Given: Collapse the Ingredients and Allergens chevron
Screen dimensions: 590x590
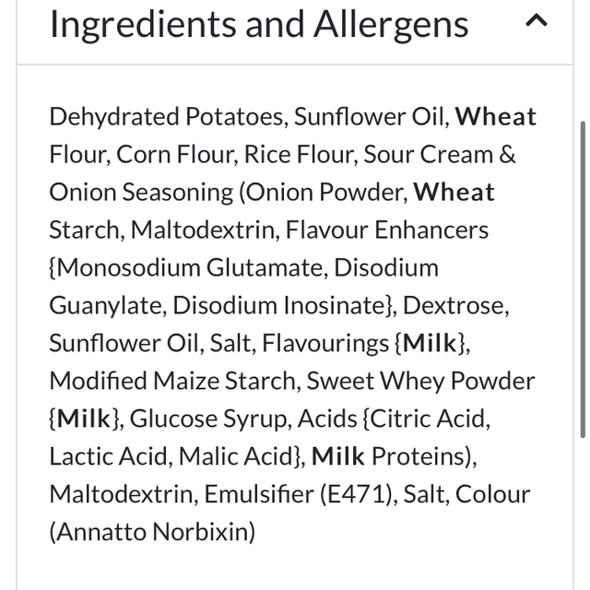Looking at the screenshot, I should [x=536, y=22].
